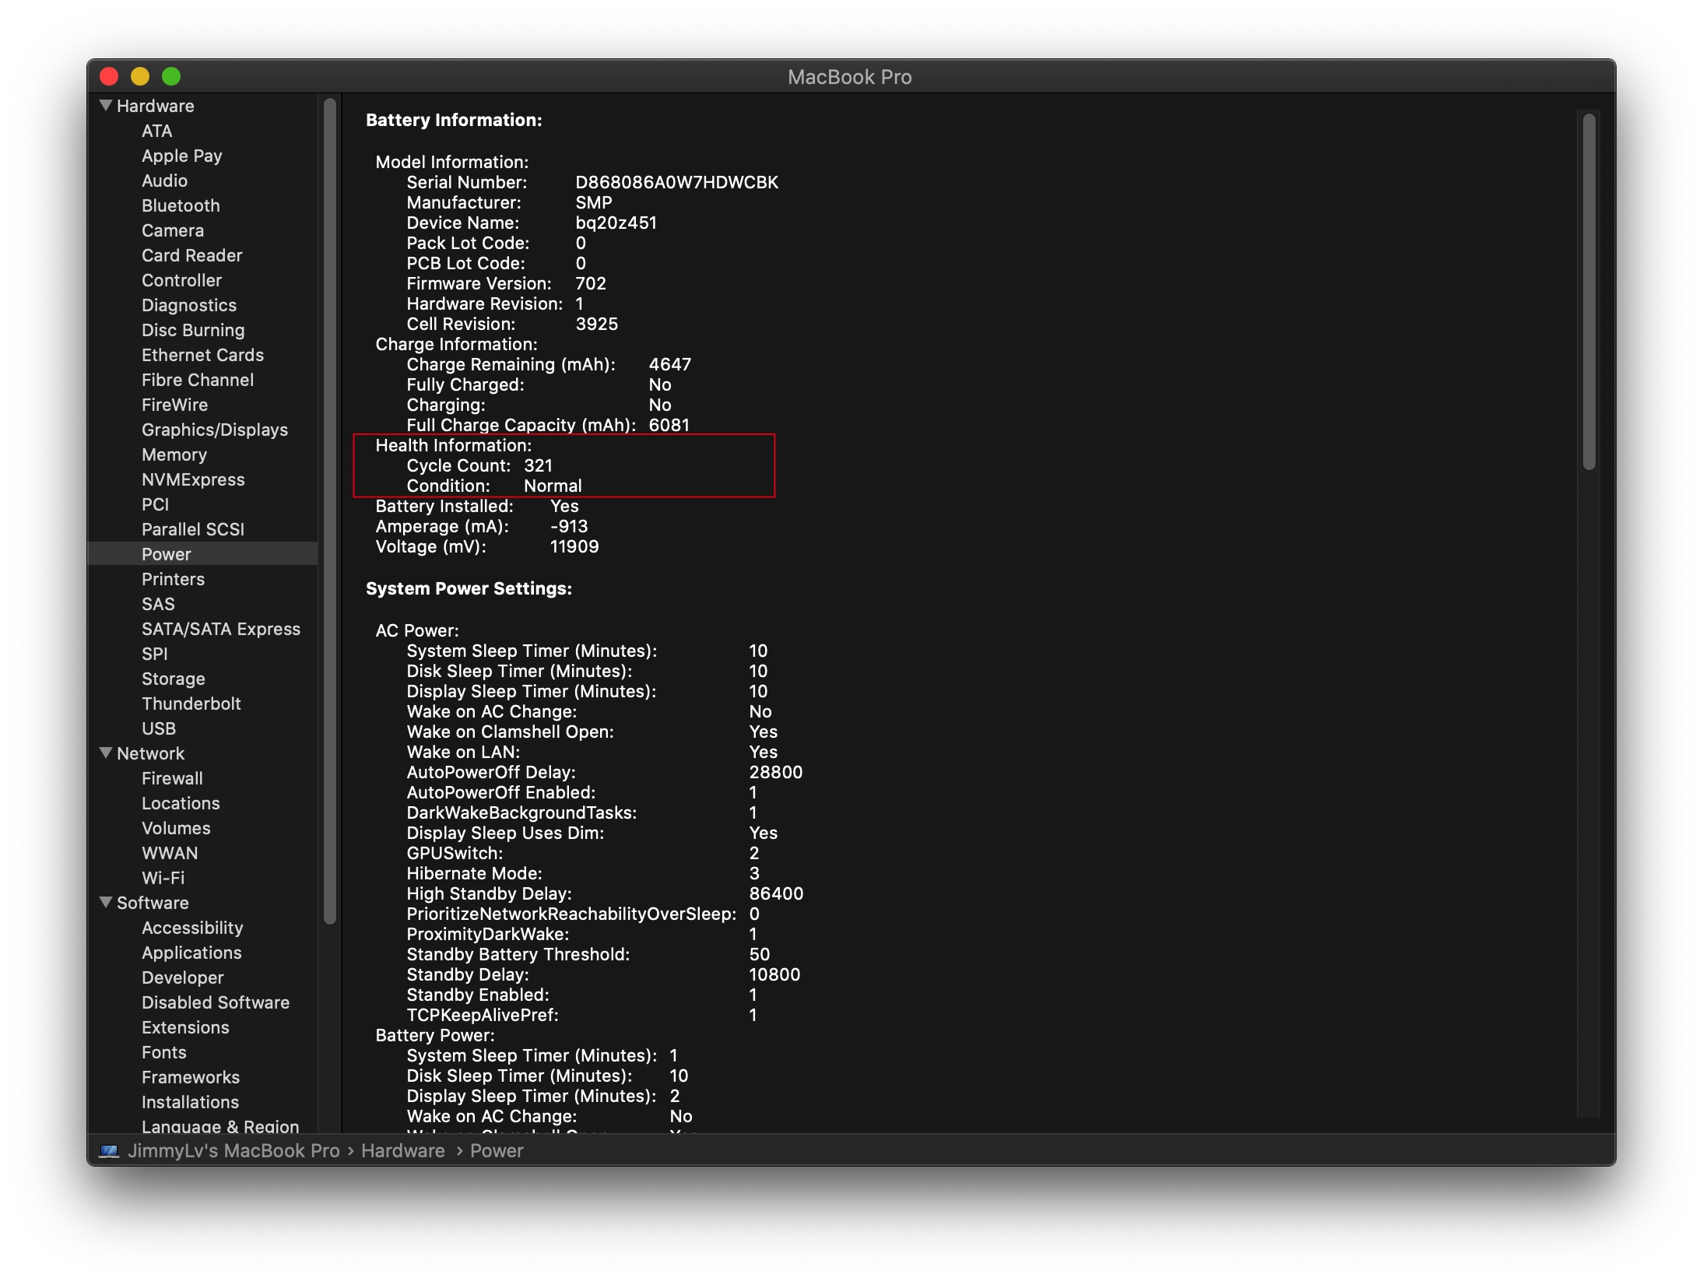The height and width of the screenshot is (1281, 1703).
Task: Select Firewall under Network
Action: coord(172,778)
